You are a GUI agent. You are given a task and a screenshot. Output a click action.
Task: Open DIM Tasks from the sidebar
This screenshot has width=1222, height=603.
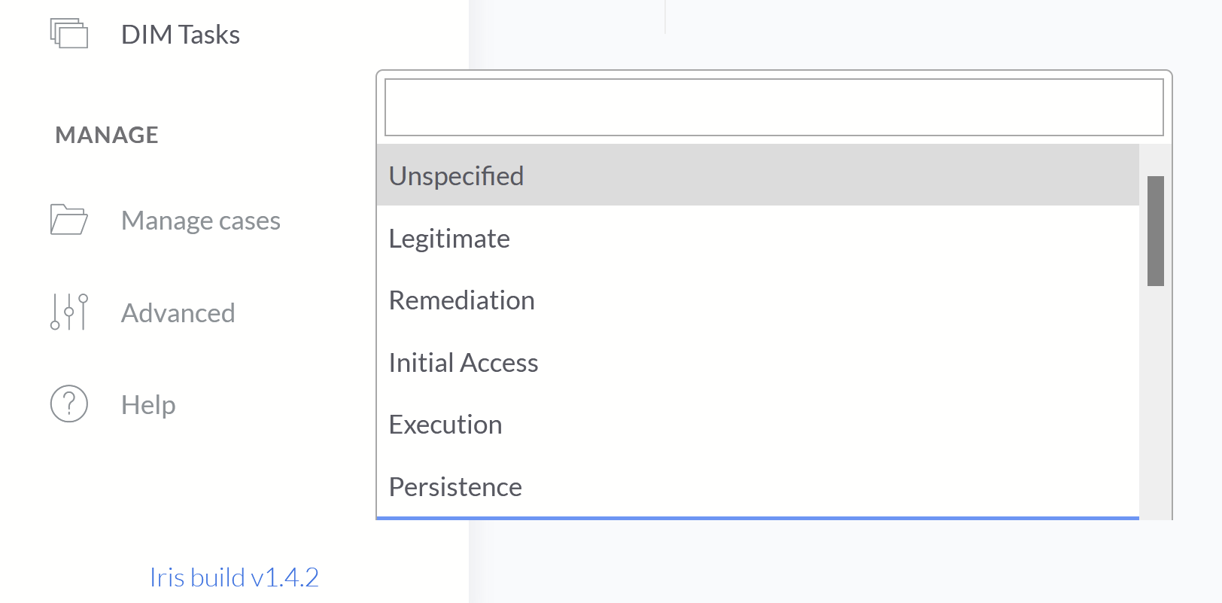(x=180, y=35)
